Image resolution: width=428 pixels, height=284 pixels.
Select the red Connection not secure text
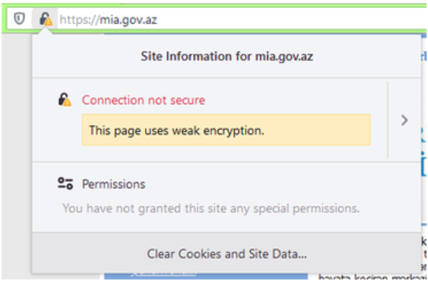pyautogui.click(x=144, y=100)
